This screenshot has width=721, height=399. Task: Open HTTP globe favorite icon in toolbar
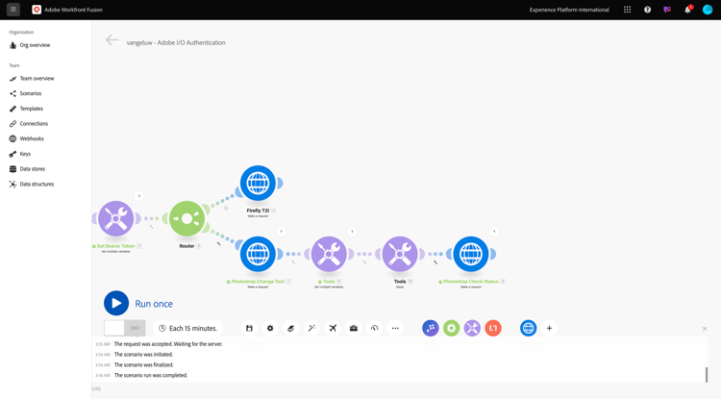[529, 328]
